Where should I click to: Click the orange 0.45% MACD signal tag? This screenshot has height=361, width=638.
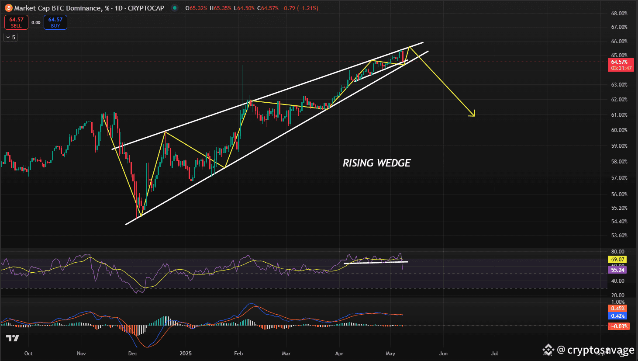[617, 309]
